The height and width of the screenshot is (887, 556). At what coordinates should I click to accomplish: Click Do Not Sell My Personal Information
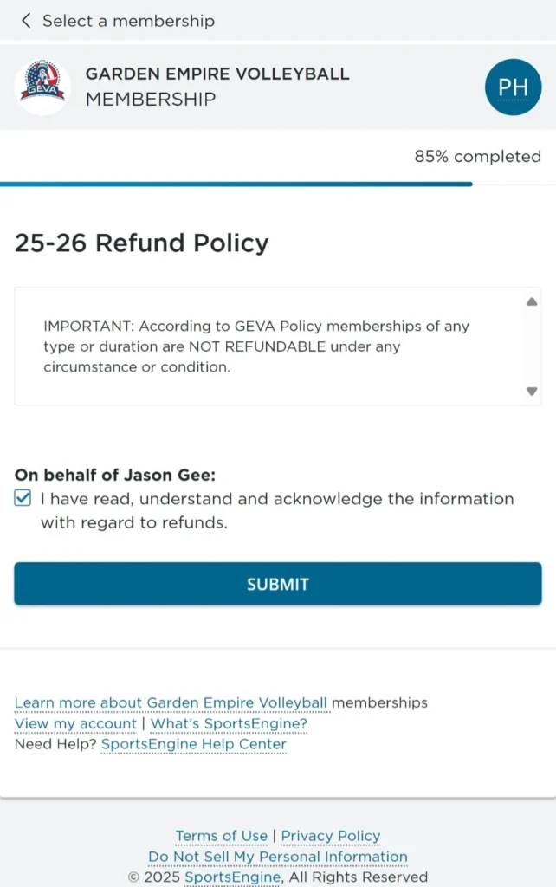(x=277, y=857)
